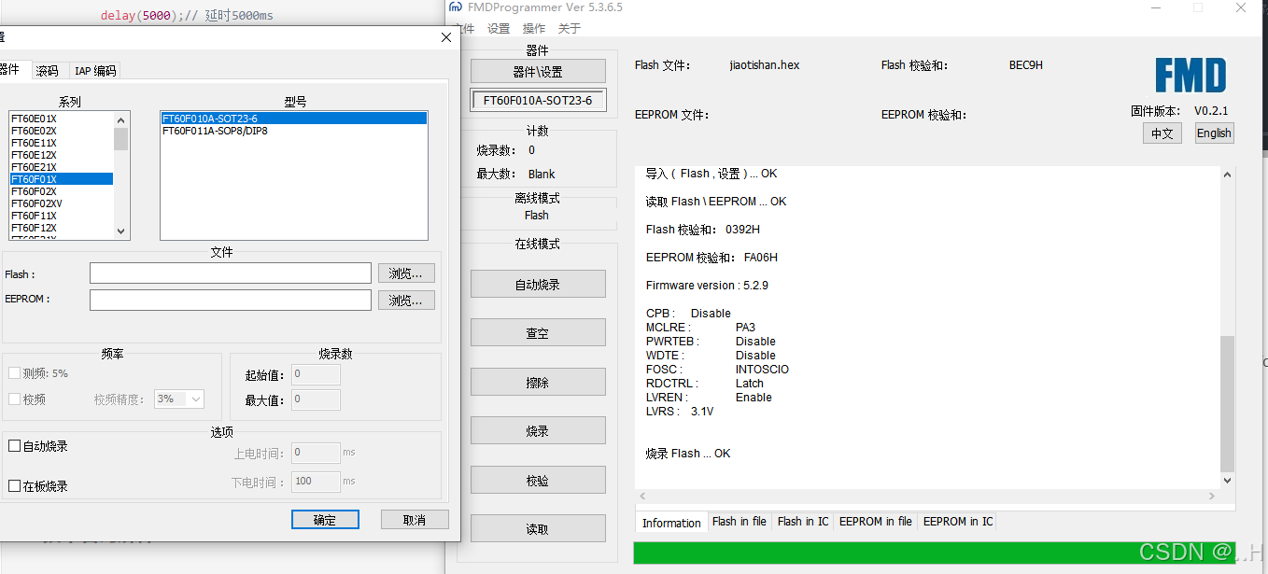The image size is (1268, 574).
Task: Click the 校验 verify button
Action: tap(538, 480)
